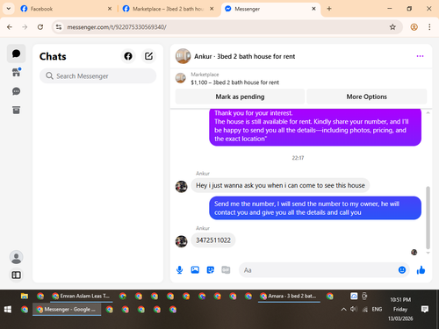Click the chat vertical scrollbar thumb
Image resolution: width=439 pixels, height=329 pixels.
(x=428, y=218)
